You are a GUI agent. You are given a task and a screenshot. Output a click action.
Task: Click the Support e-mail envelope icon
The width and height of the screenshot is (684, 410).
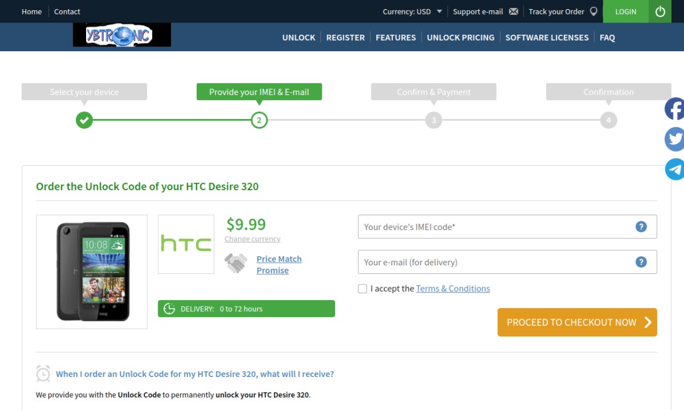point(514,11)
